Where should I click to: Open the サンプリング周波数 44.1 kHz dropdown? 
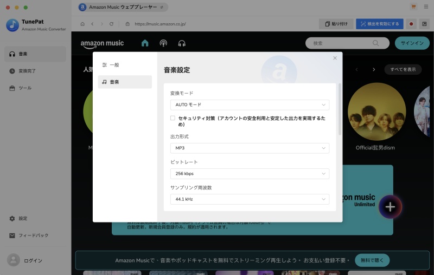[250, 199]
